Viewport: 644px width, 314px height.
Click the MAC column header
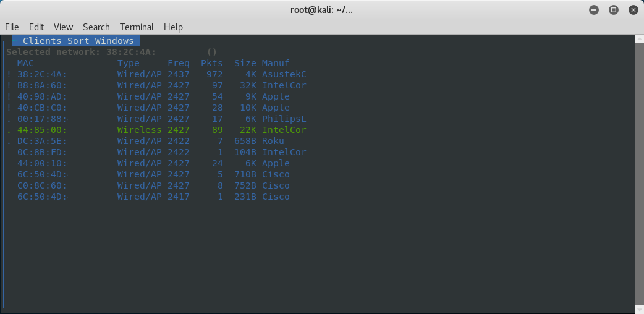[x=25, y=63]
